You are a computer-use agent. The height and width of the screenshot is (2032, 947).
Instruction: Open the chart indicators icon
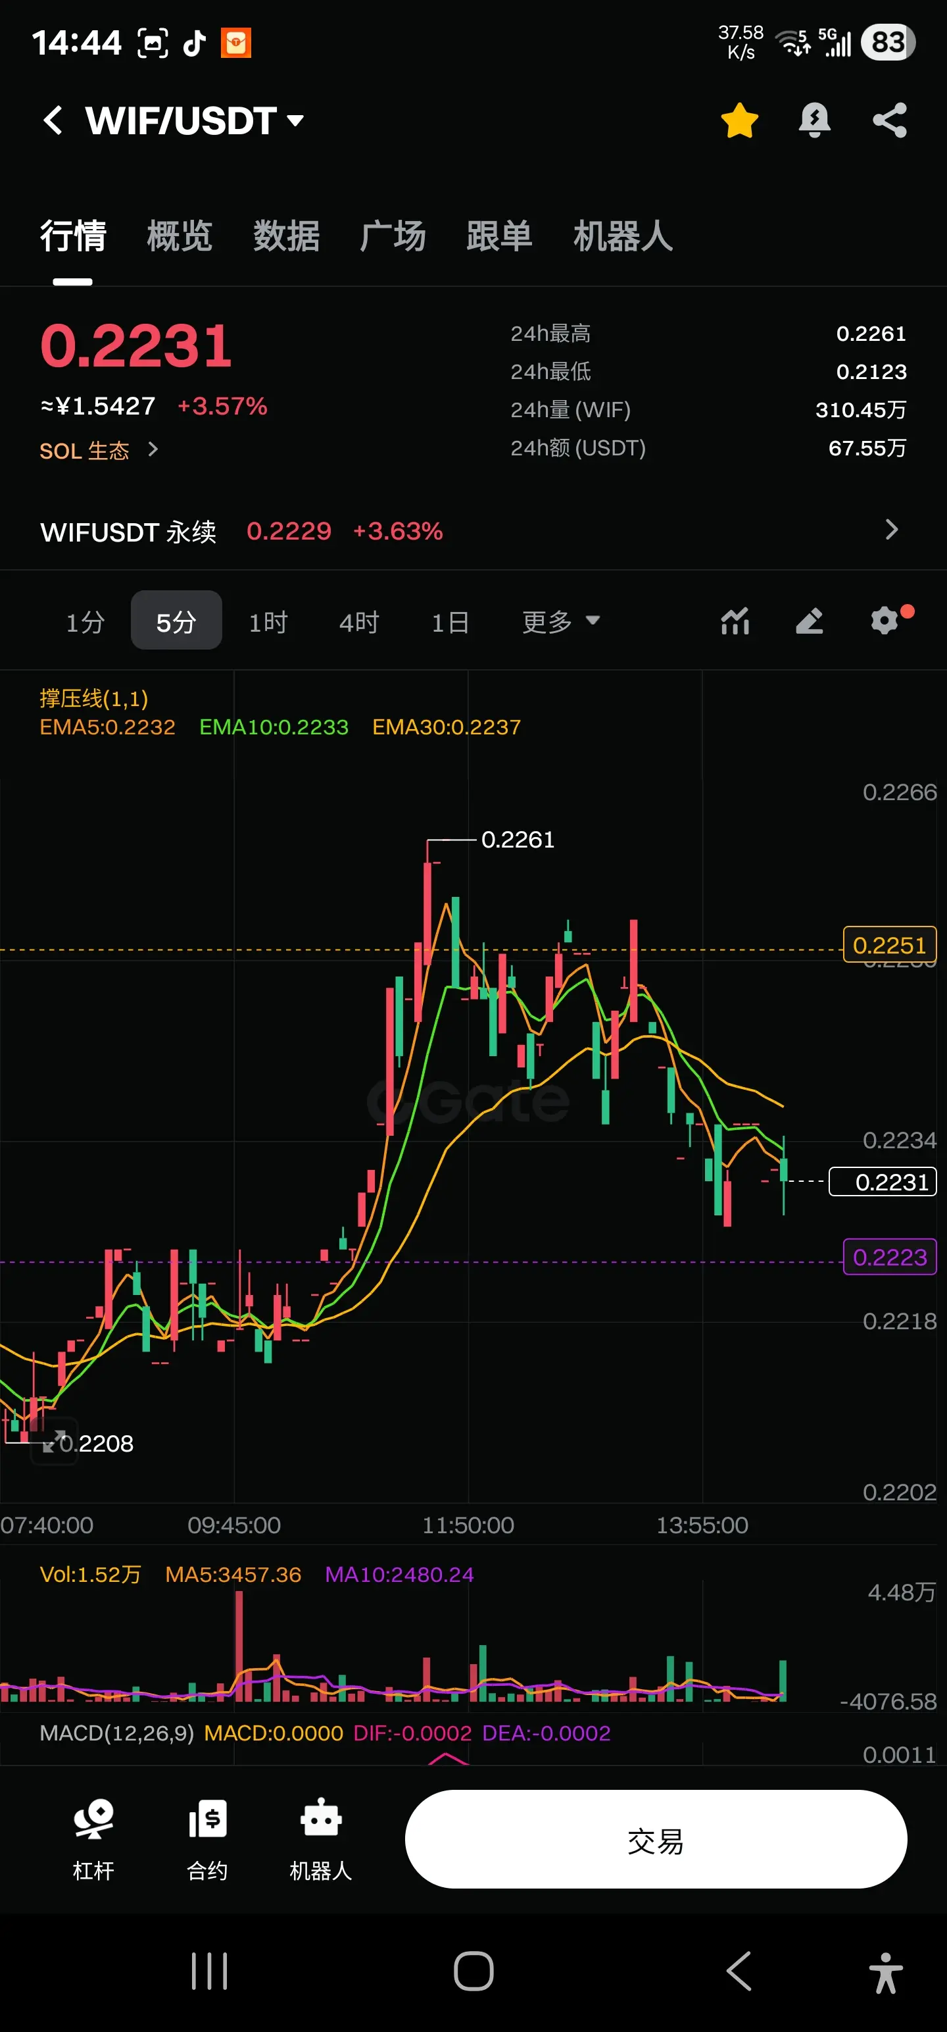click(735, 621)
